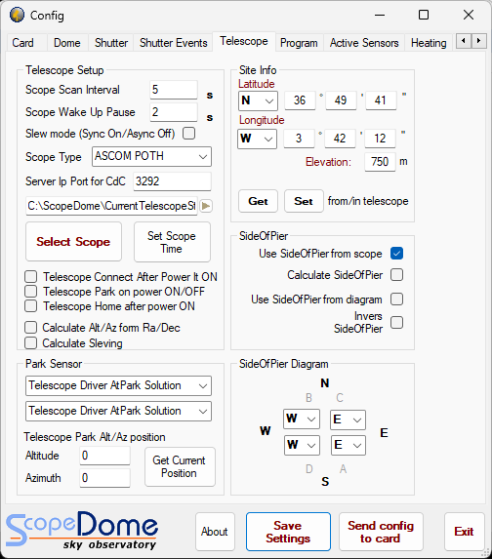Click the ScopeDome sky observatory logo
The height and width of the screenshot is (559, 492).
[x=82, y=530]
